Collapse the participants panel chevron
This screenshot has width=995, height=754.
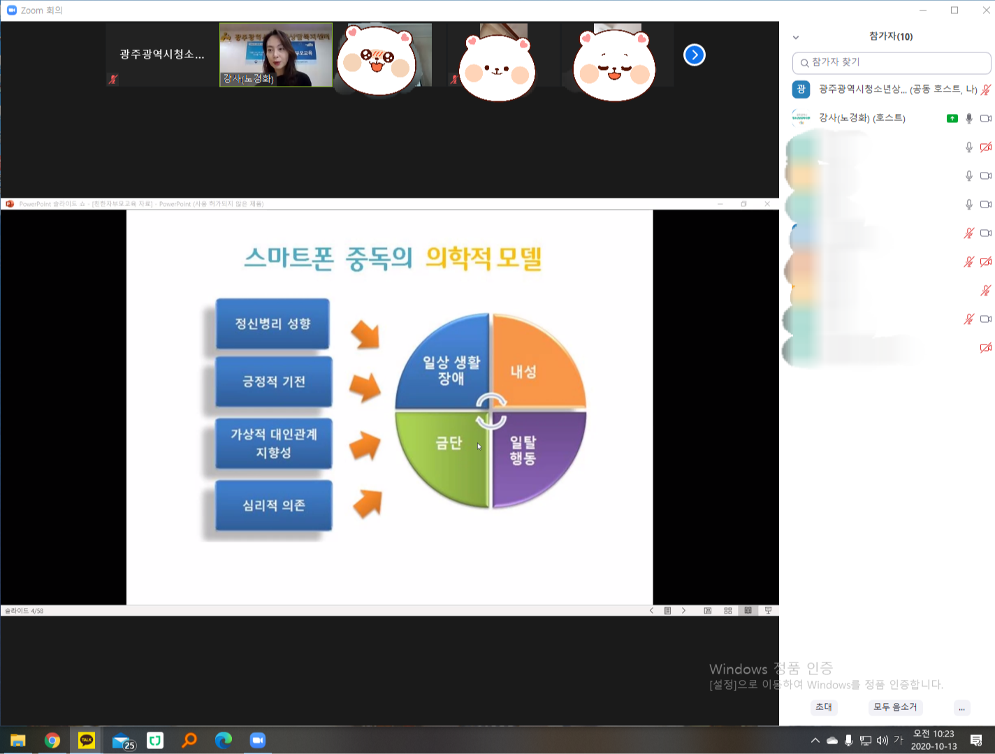click(x=795, y=37)
